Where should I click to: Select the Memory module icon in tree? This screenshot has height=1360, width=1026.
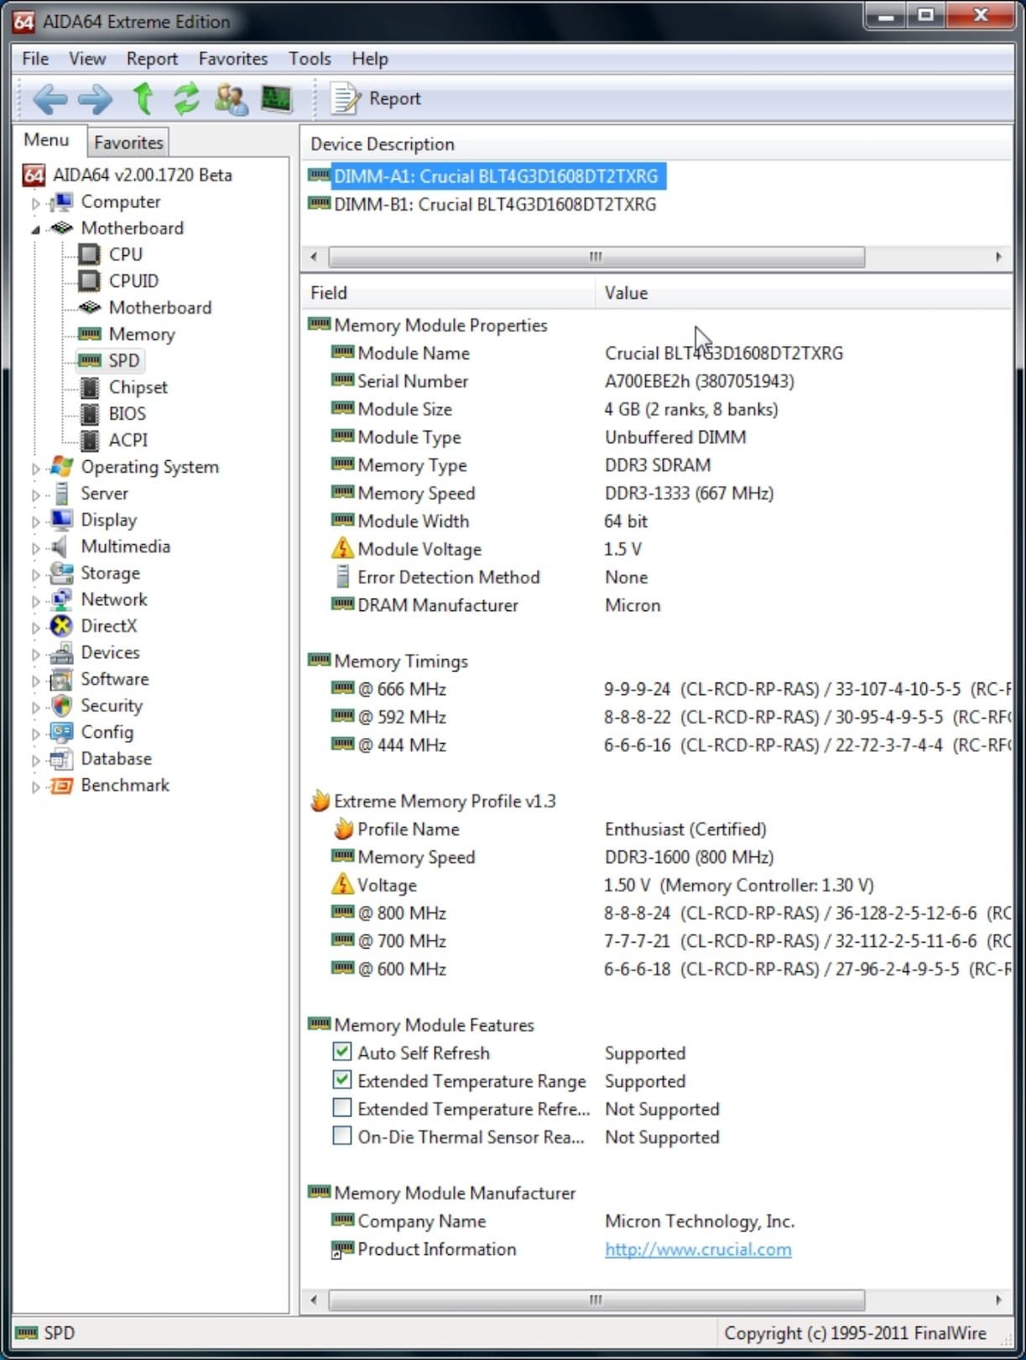89,334
